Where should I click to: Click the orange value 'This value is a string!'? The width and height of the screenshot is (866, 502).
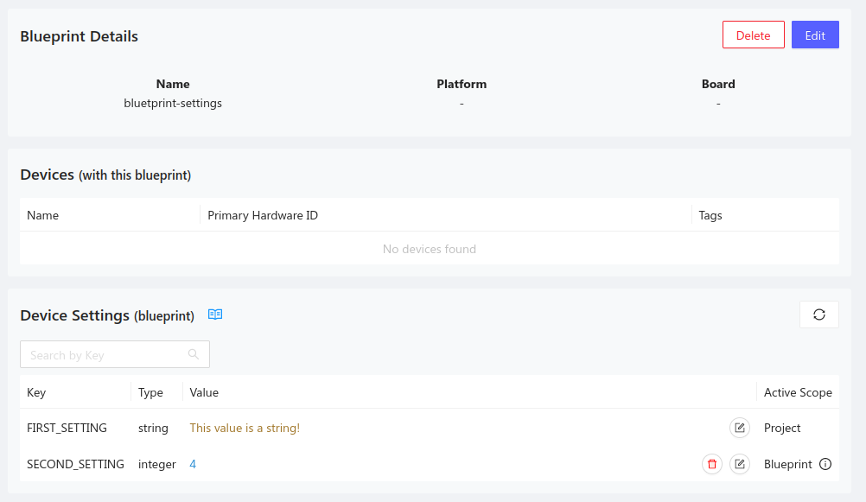(245, 428)
